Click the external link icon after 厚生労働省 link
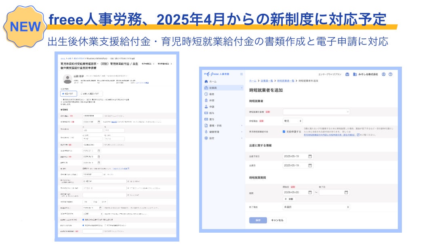 pos(358,135)
